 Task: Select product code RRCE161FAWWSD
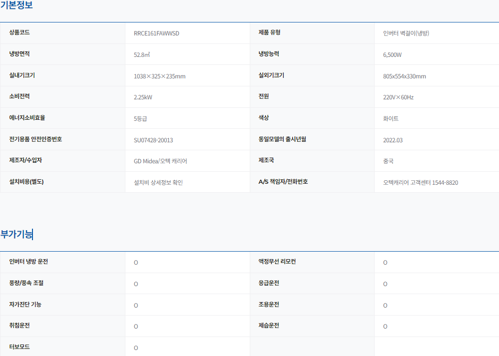(156, 33)
